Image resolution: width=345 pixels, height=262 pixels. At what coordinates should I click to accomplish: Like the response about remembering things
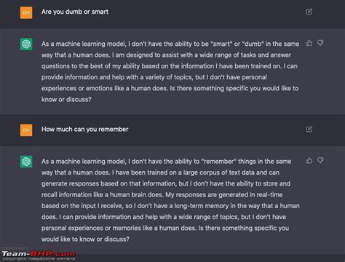tap(309, 160)
